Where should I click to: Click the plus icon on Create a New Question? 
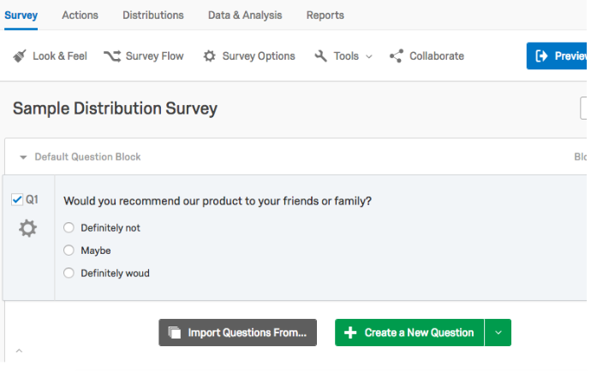(350, 333)
